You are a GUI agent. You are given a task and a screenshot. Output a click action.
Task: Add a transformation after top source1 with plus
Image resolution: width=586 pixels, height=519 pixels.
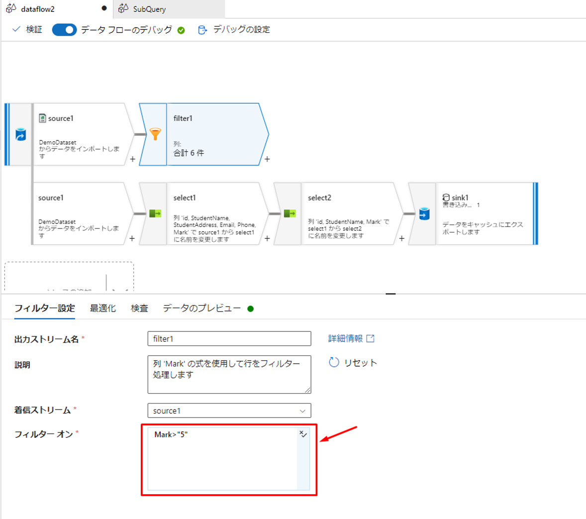coord(133,159)
